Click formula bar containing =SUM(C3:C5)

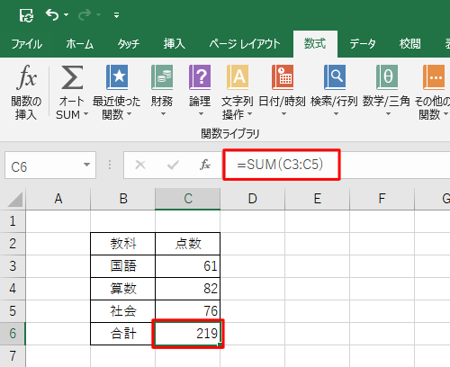click(336, 165)
